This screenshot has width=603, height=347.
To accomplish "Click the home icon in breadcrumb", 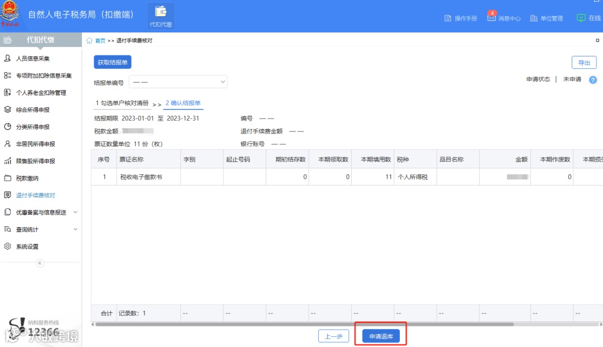I will click(x=89, y=40).
